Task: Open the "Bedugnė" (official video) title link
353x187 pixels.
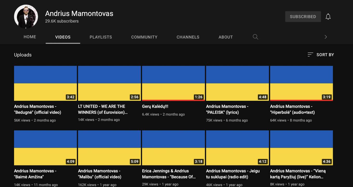Action: (38, 109)
